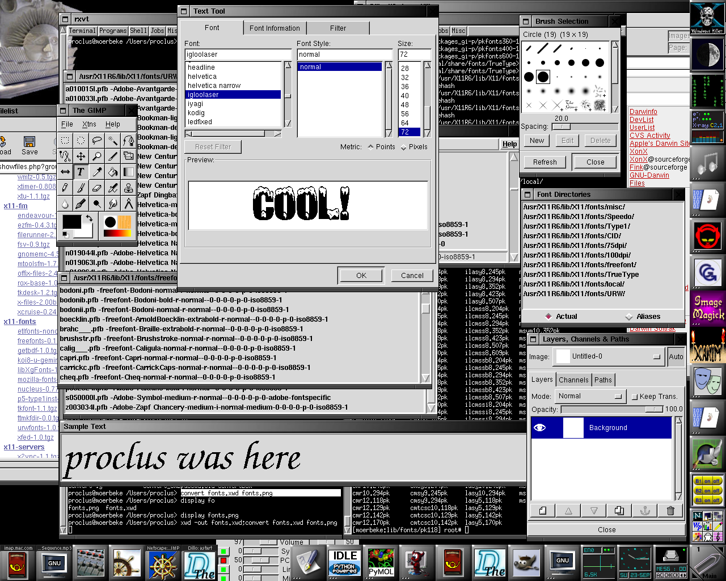Open the Paths tab
This screenshot has width=726, height=581.
[603, 380]
